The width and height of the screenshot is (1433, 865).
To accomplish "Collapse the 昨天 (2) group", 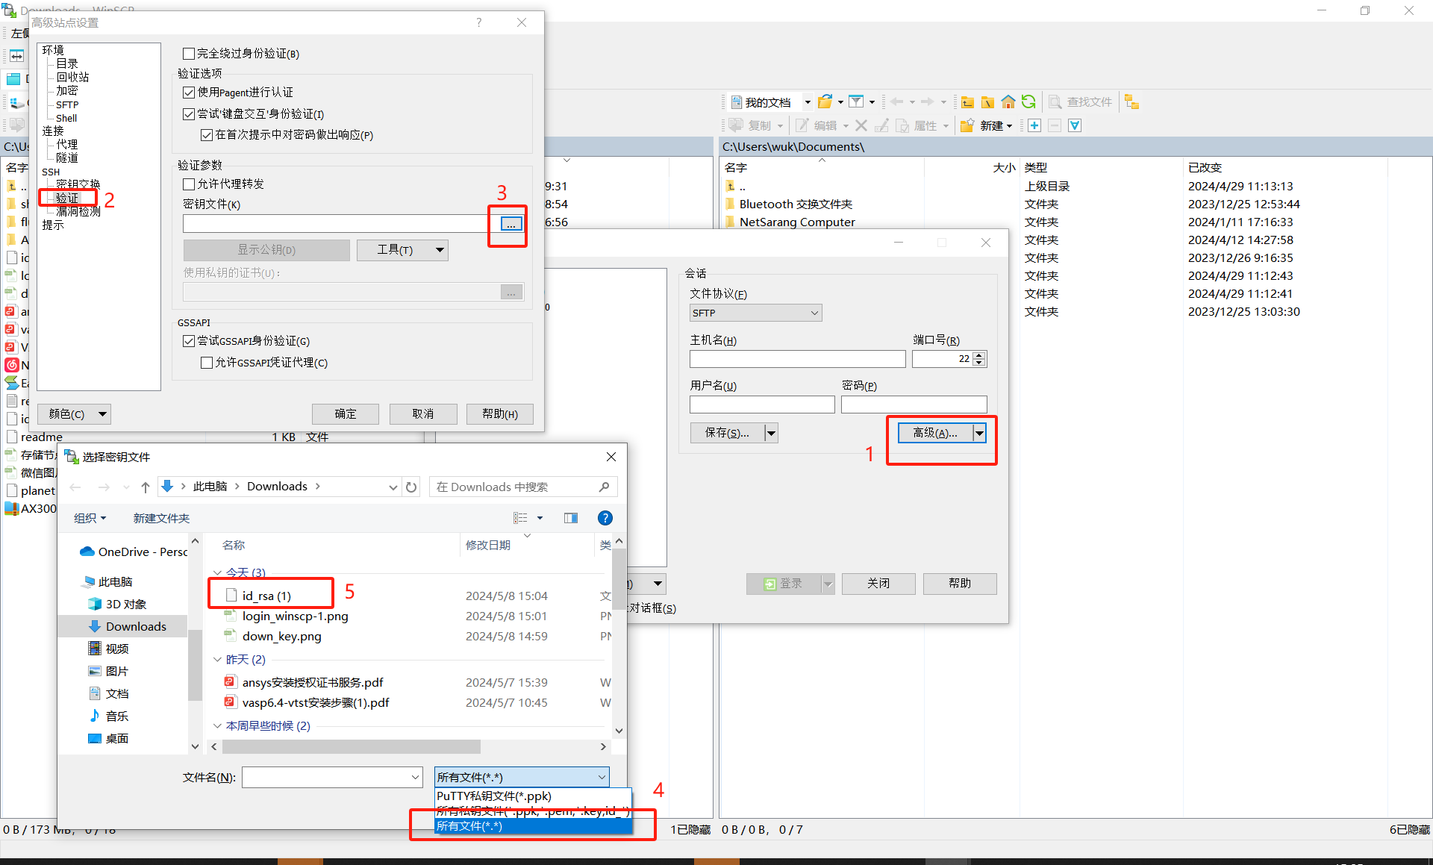I will tap(217, 659).
